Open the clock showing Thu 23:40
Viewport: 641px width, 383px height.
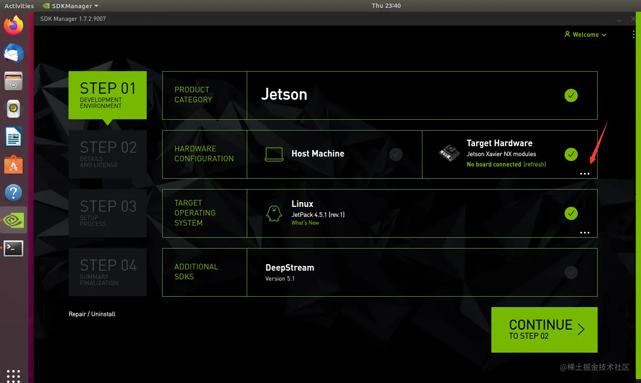(386, 6)
